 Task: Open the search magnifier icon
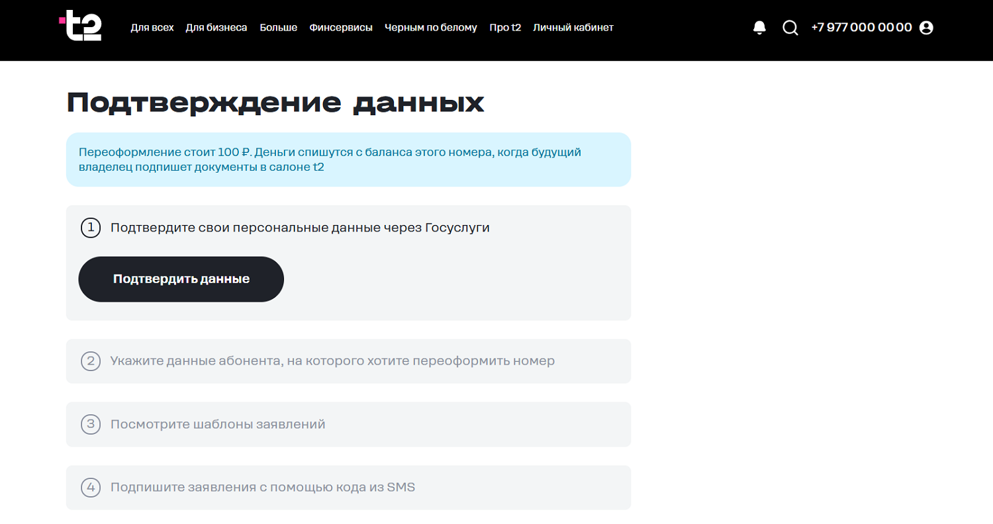(790, 28)
